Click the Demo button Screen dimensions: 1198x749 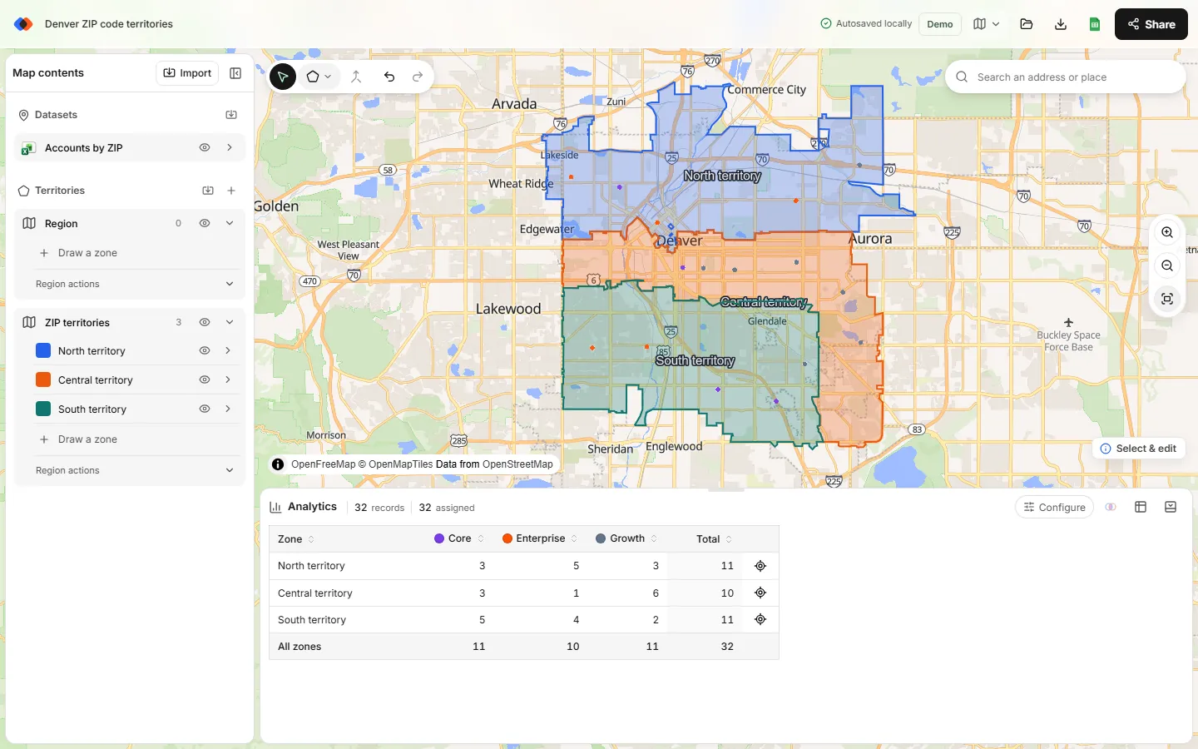pos(940,24)
